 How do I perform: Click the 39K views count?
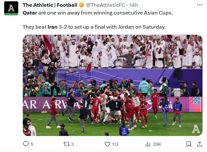157,144
